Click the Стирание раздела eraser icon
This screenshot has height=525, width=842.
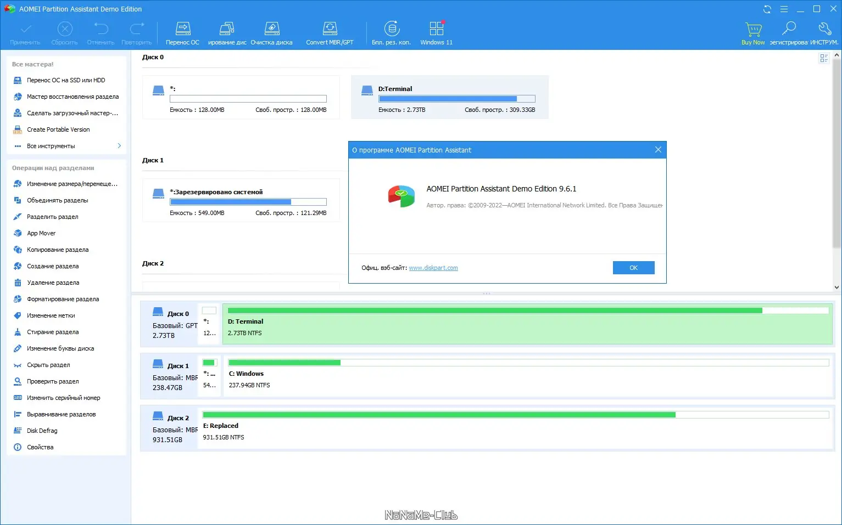pyautogui.click(x=18, y=332)
